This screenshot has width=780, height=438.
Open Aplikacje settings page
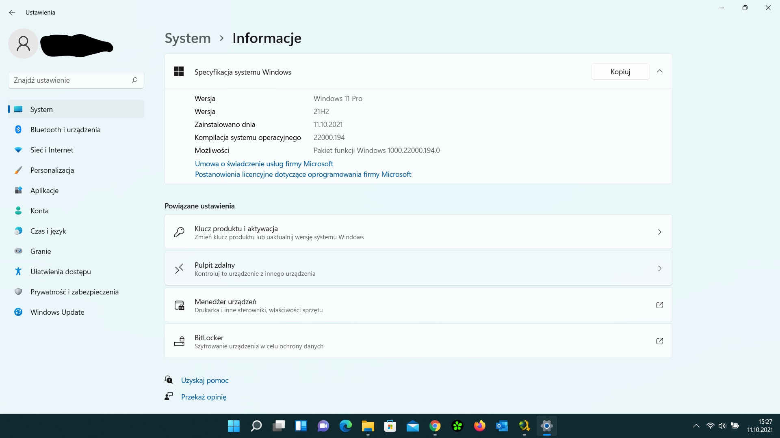76,190
